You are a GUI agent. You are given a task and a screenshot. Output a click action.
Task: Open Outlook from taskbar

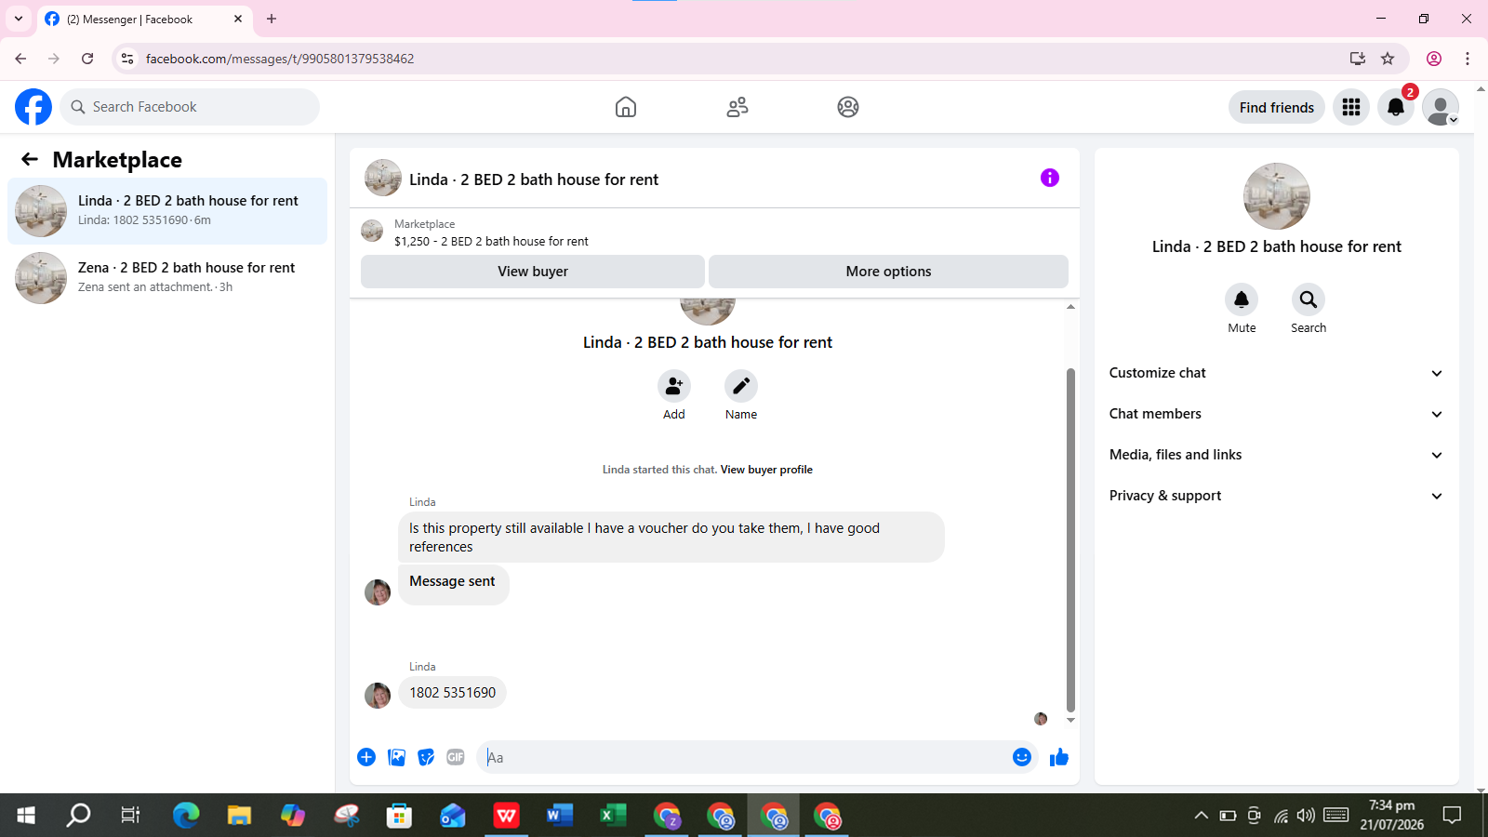(x=453, y=816)
